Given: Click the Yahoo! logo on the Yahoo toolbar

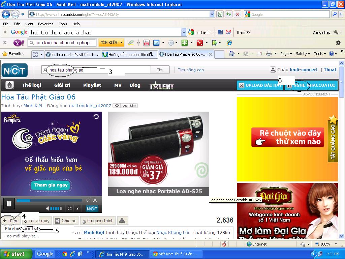Looking at the screenshot, I should click(x=19, y=43).
